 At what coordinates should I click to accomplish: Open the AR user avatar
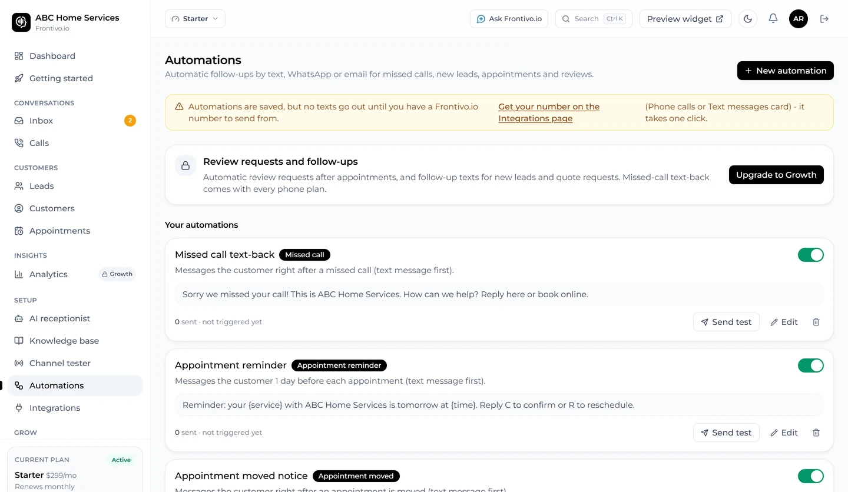pos(799,19)
